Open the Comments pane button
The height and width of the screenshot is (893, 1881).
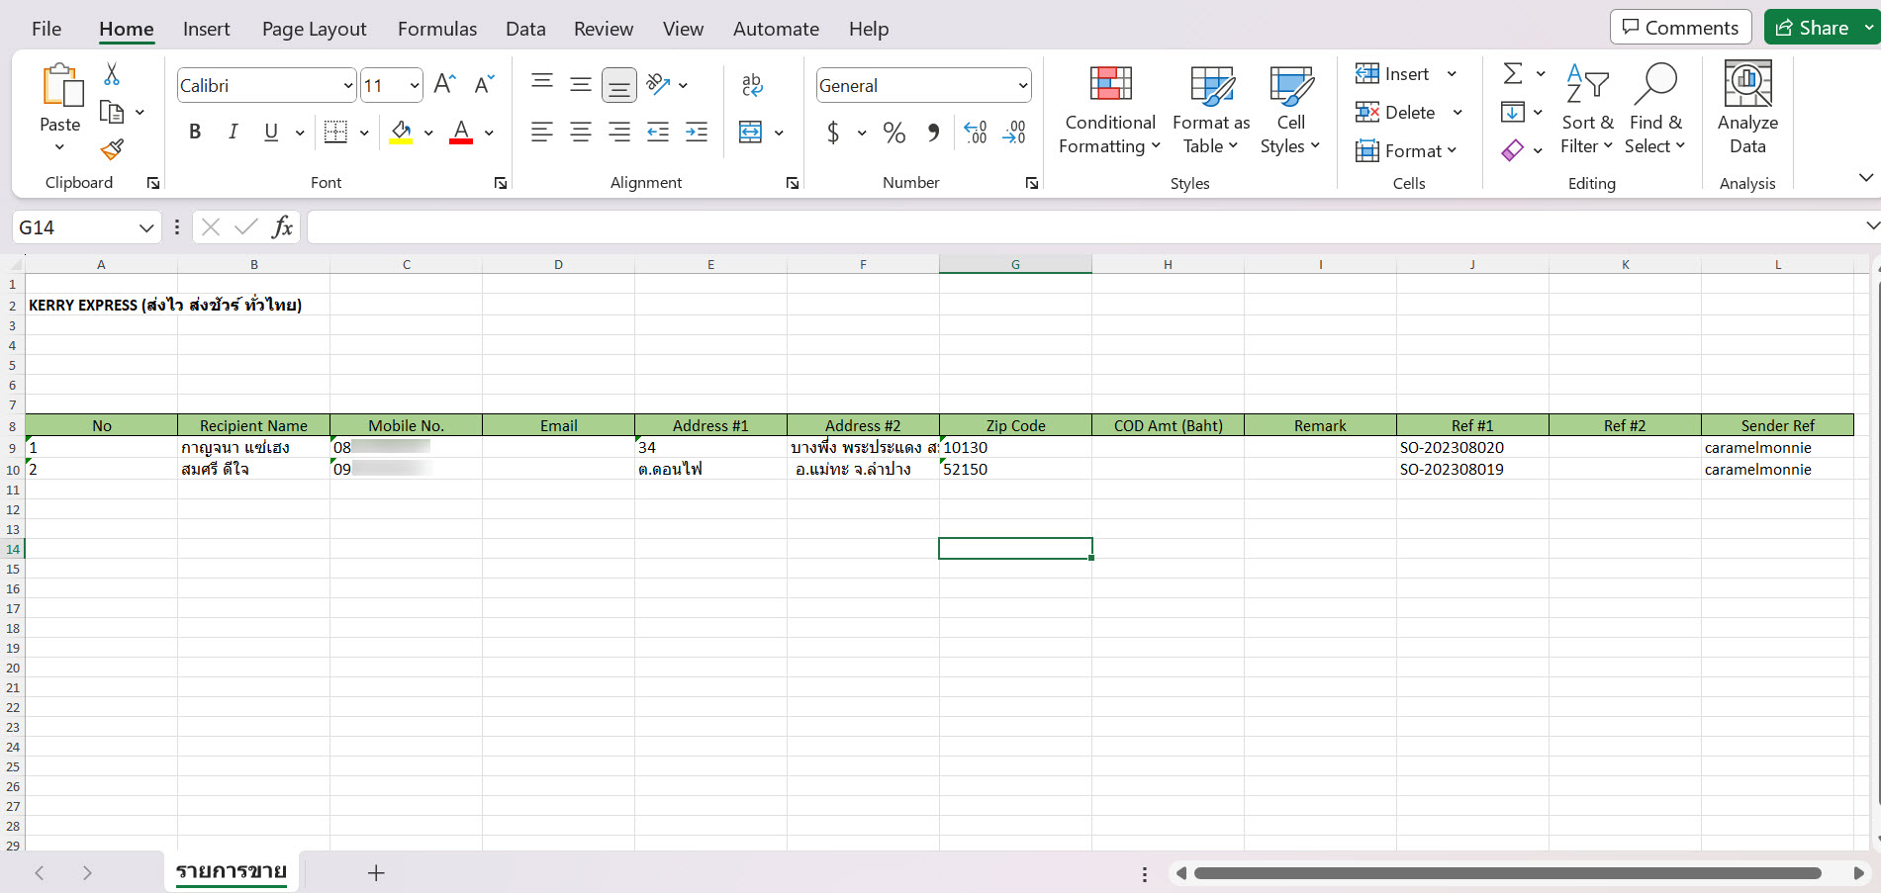coord(1681,27)
